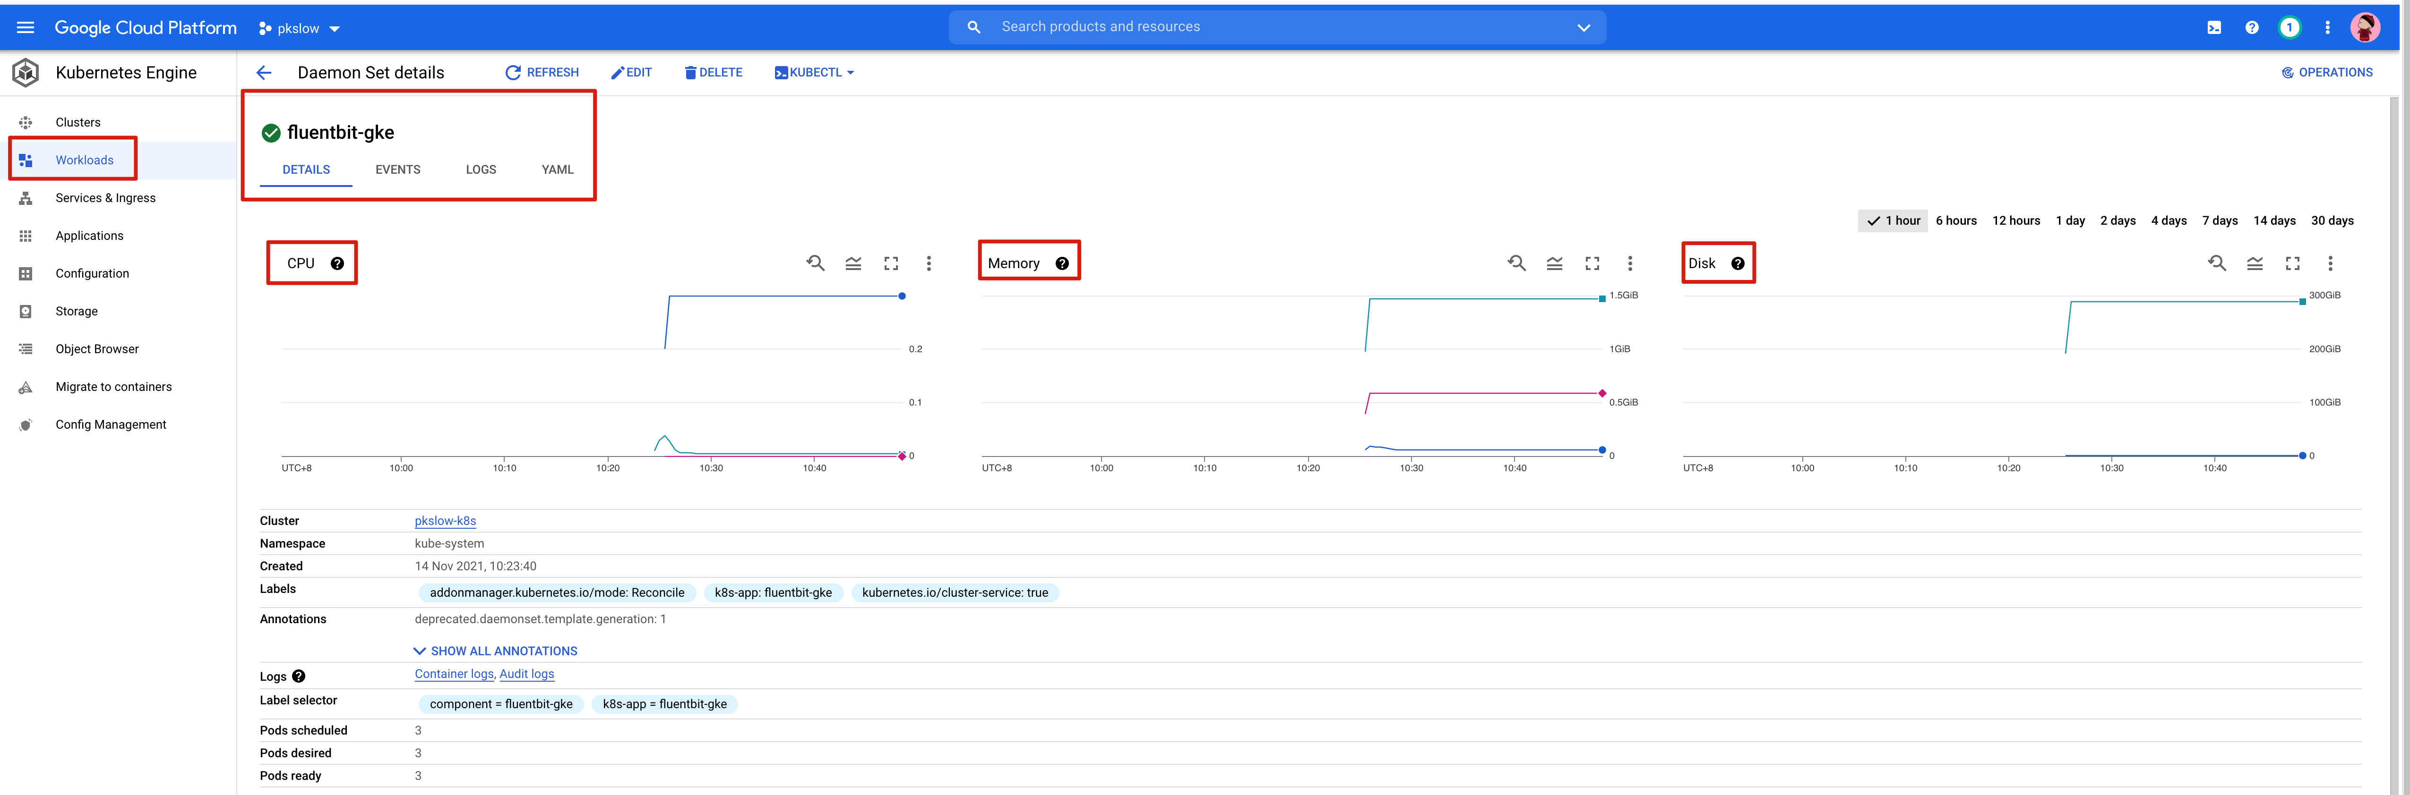The width and height of the screenshot is (2410, 795).
Task: Open the main navigation hamburger menu
Action: point(25,28)
